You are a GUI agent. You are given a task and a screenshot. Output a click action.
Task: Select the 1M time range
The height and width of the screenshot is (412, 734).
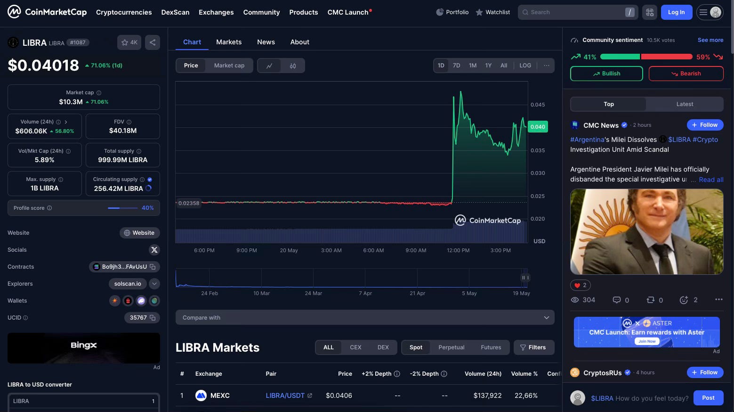[x=473, y=66]
